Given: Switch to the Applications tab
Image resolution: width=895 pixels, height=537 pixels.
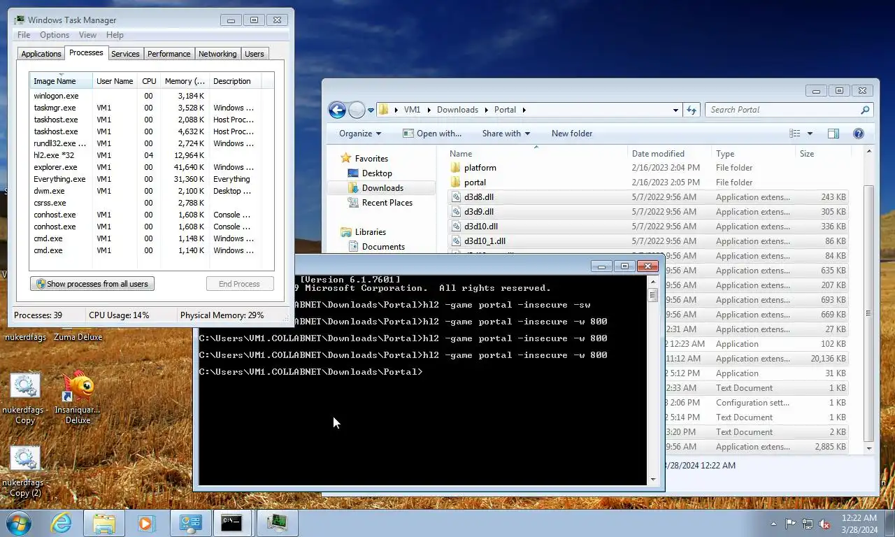Looking at the screenshot, I should pos(41,54).
